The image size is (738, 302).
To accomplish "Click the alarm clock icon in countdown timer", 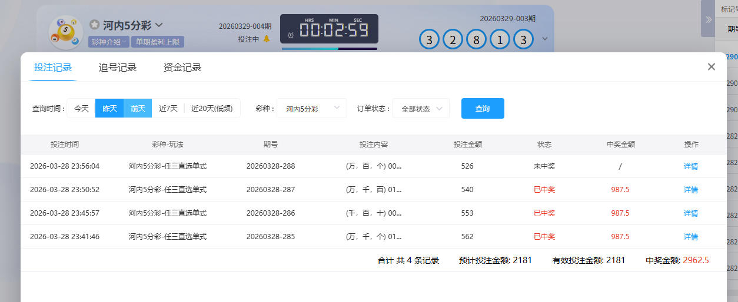I will tap(291, 35).
